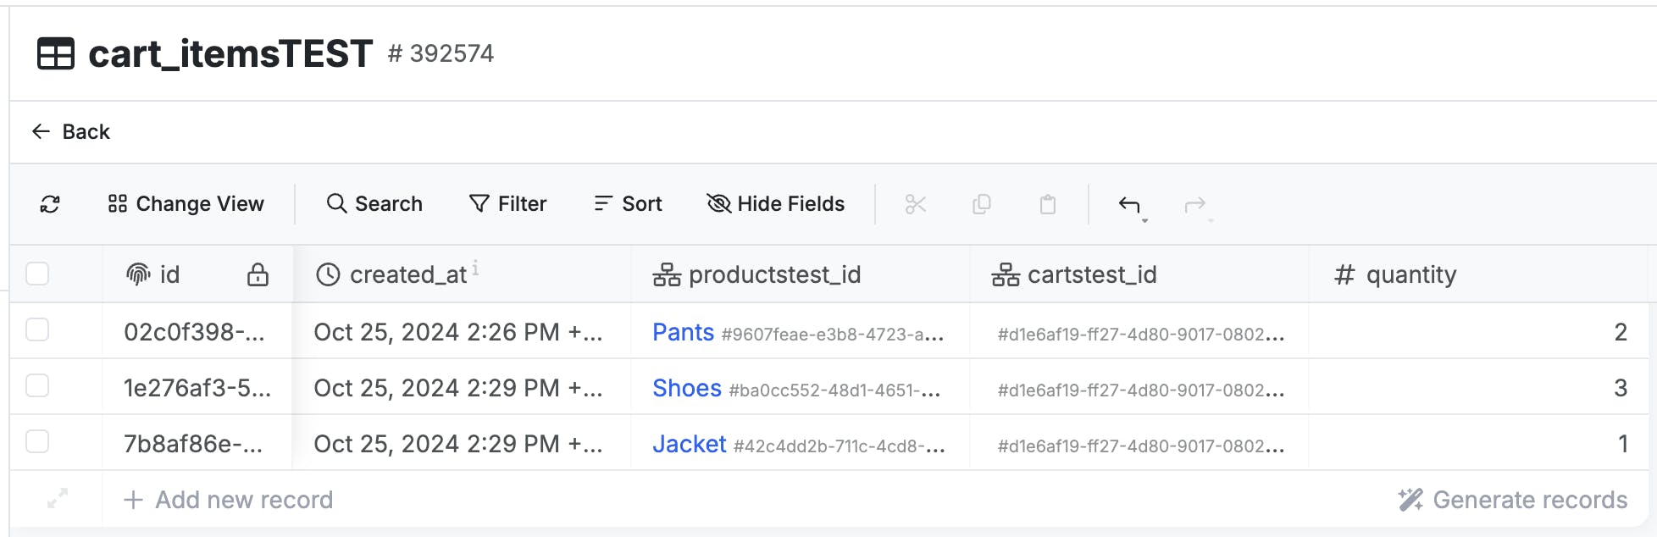Viewport: 1657px width, 537px height.
Task: Click the lock icon in id column
Action: [258, 274]
